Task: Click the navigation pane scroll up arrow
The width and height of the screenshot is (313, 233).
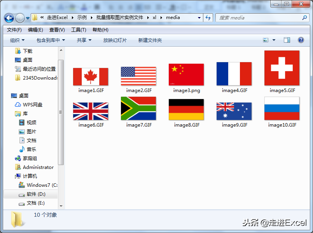Action: [61, 50]
